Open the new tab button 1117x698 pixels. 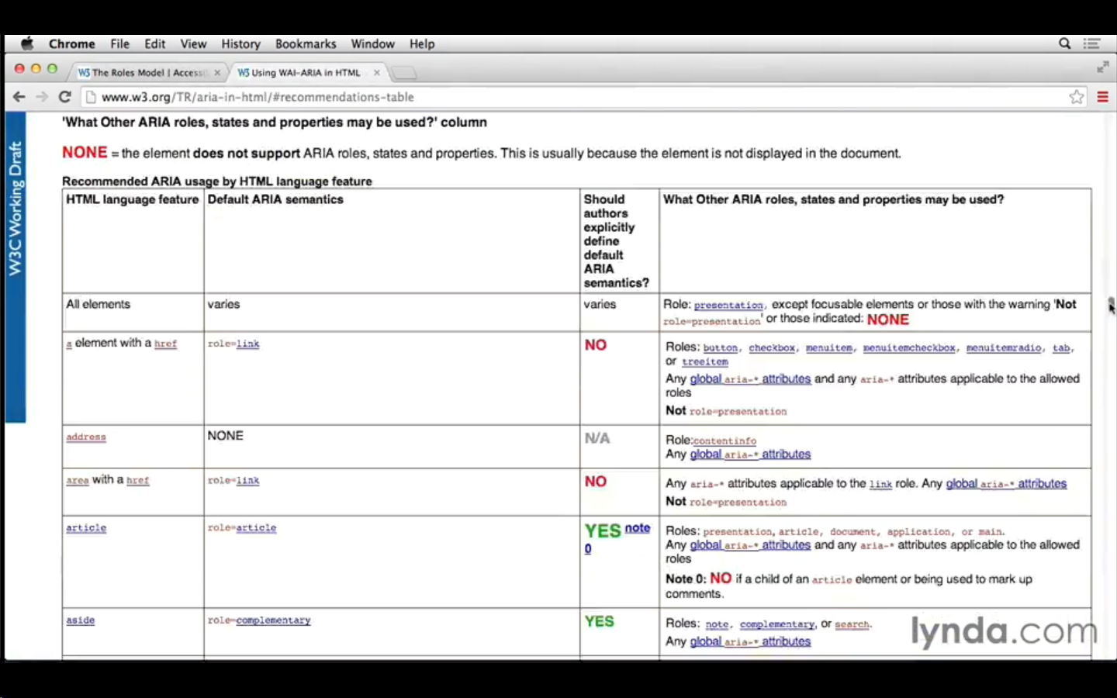tap(403, 74)
